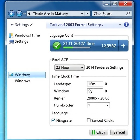The height and width of the screenshot is (140, 140).
Task: Minimize the window
Action: pos(107,4)
